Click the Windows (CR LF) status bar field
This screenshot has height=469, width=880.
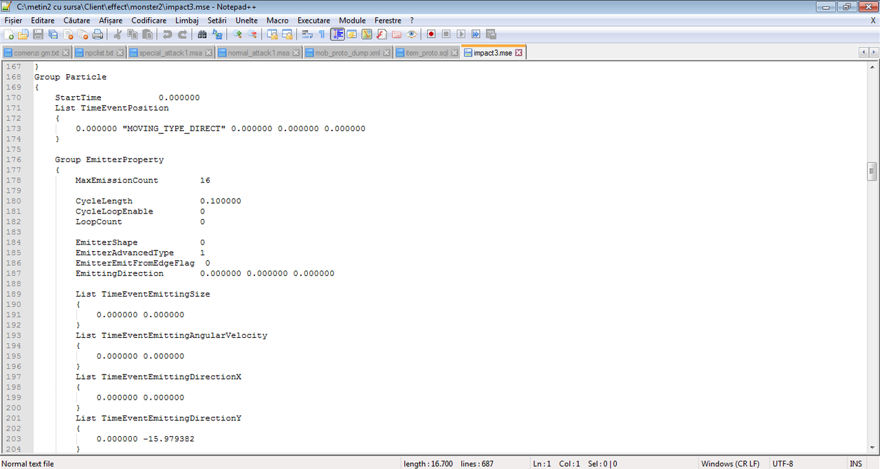tap(730, 464)
